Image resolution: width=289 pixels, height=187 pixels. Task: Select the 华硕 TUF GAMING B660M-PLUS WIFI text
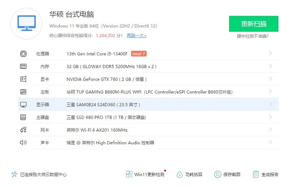150,92
